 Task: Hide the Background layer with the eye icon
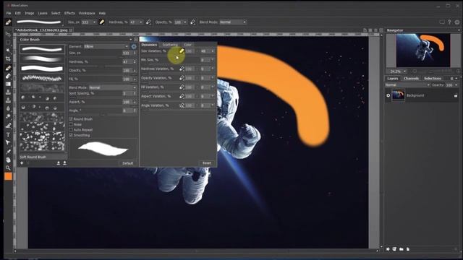click(388, 95)
